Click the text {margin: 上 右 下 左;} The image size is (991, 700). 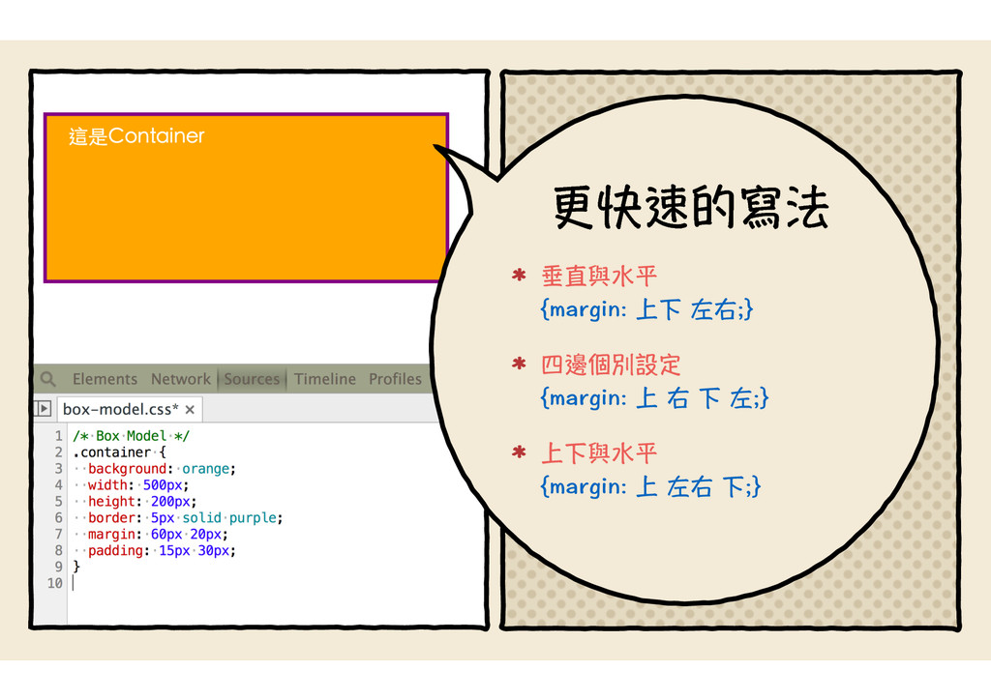coord(654,397)
